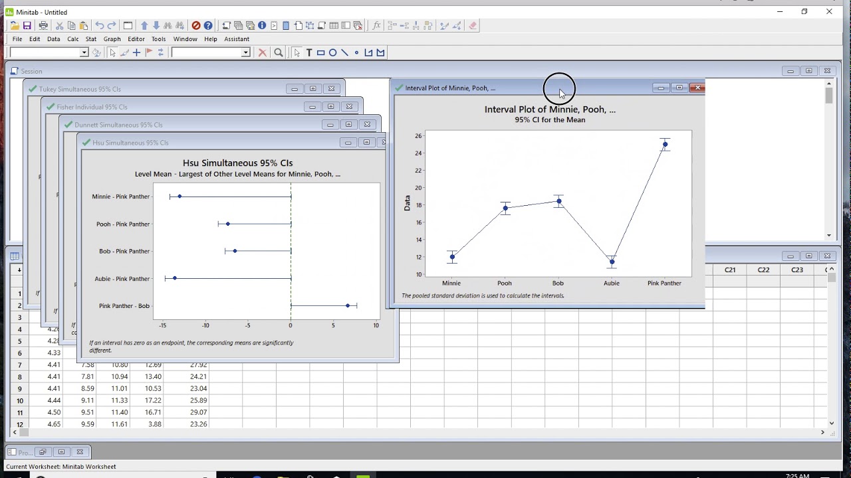Open the File menu
This screenshot has height=478, width=851.
click(x=17, y=39)
